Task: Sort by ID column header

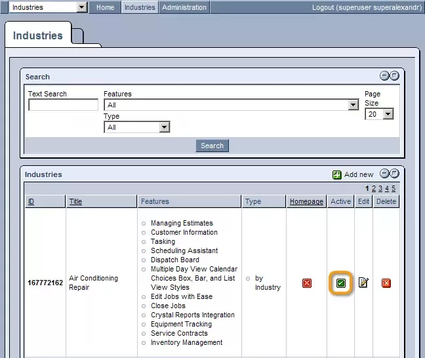Action: 31,201
